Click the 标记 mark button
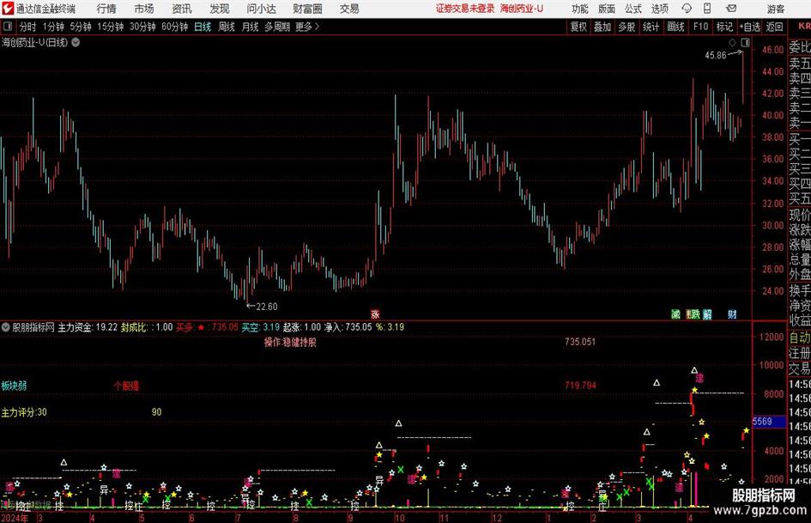 pyautogui.click(x=724, y=27)
